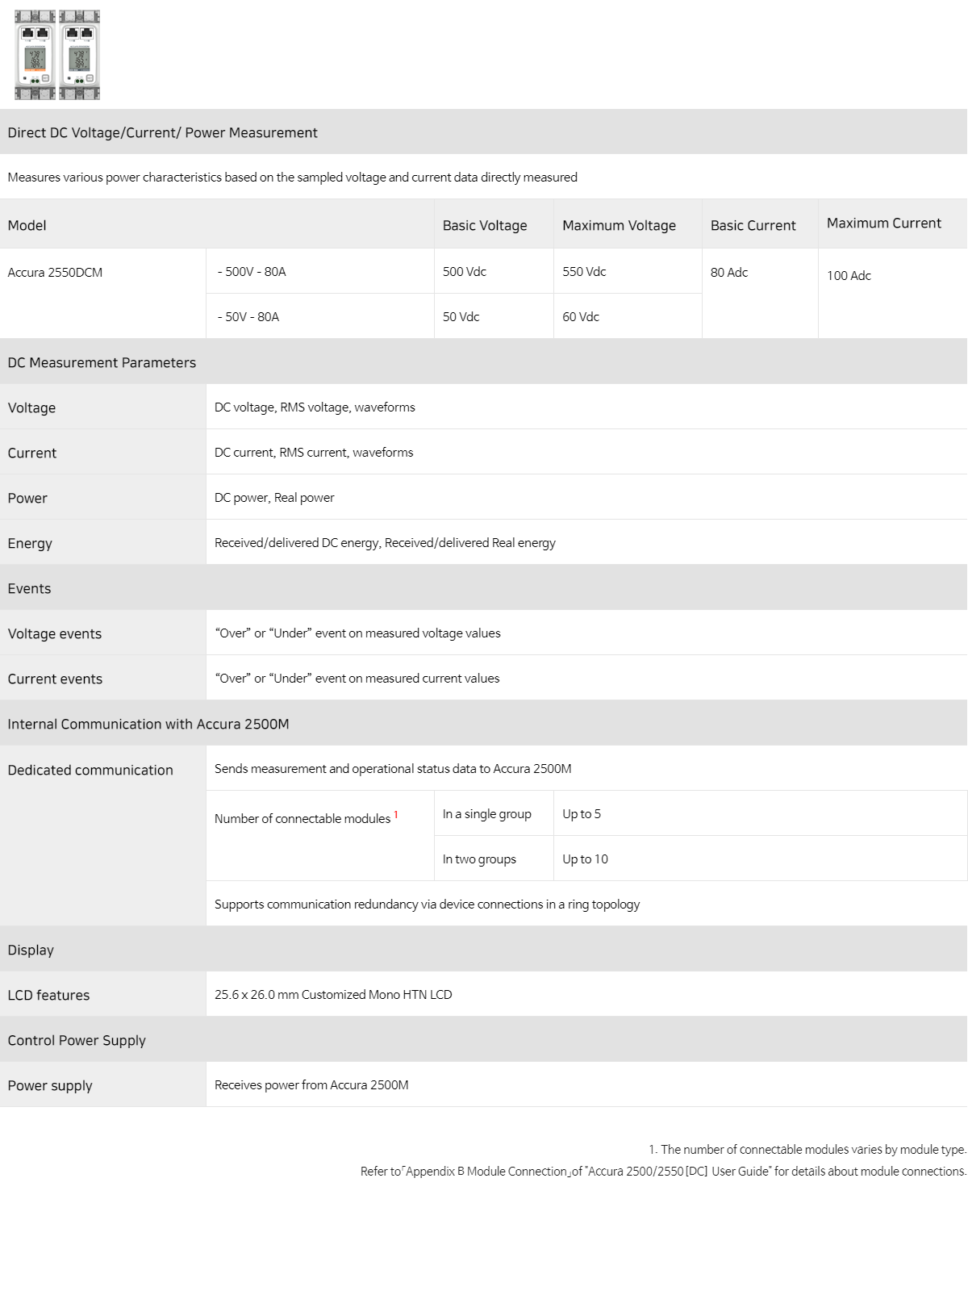Click the red footnote 1 superscript
The image size is (968, 1291).
click(396, 815)
